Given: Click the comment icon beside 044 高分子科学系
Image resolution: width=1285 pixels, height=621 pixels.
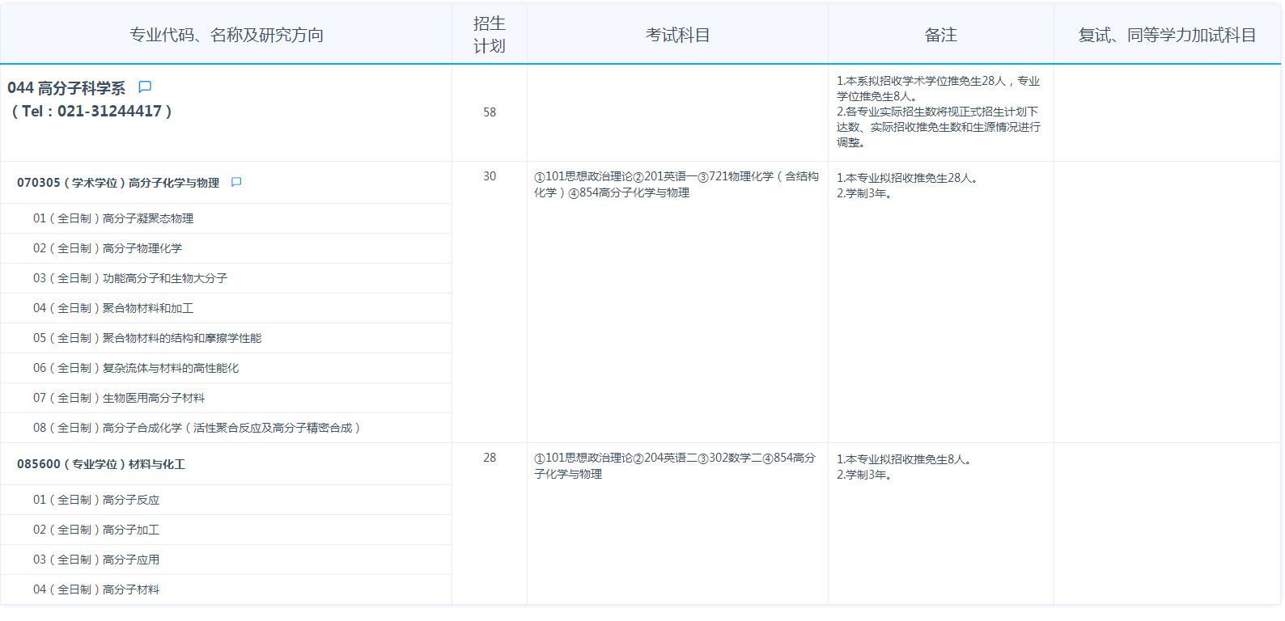Looking at the screenshot, I should 145,87.
